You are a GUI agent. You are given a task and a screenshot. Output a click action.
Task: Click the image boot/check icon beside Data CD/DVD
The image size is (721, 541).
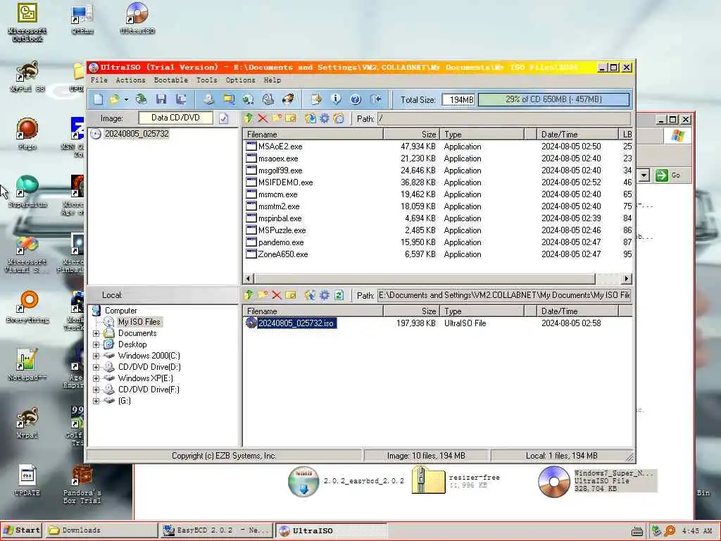(x=223, y=118)
